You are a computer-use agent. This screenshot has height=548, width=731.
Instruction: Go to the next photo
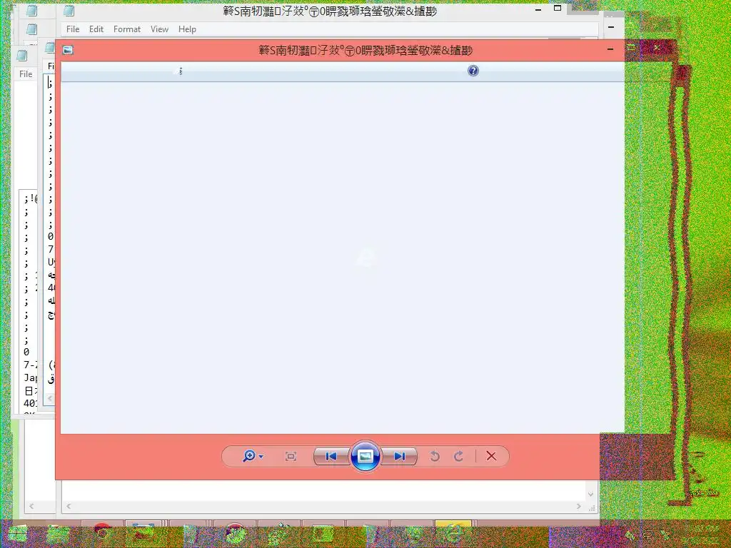coord(399,456)
